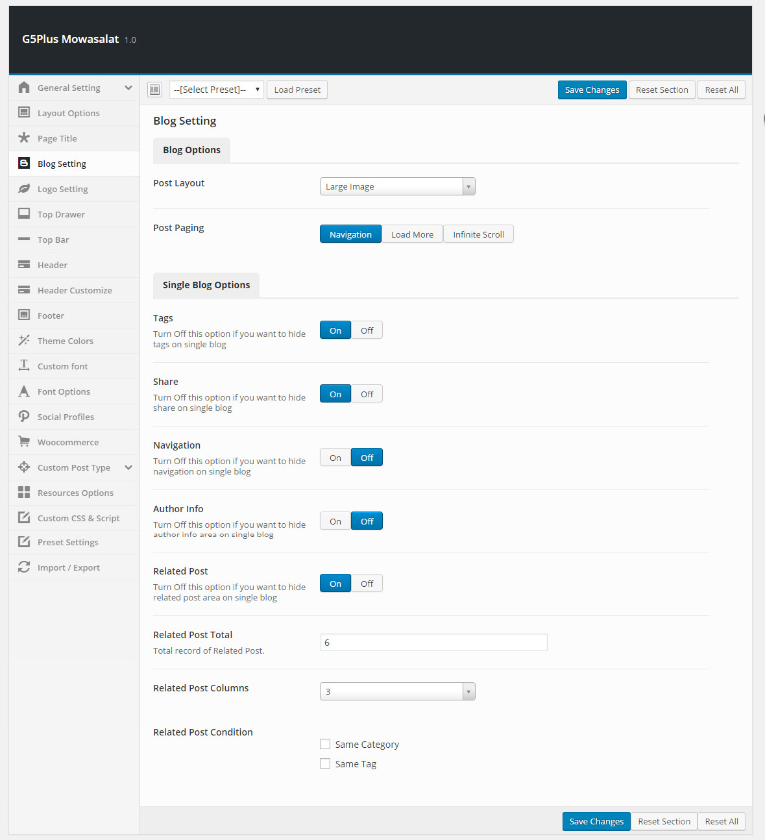Screen dimensions: 765x840
Task: Click top Save Changes button
Action: pyautogui.click(x=592, y=90)
